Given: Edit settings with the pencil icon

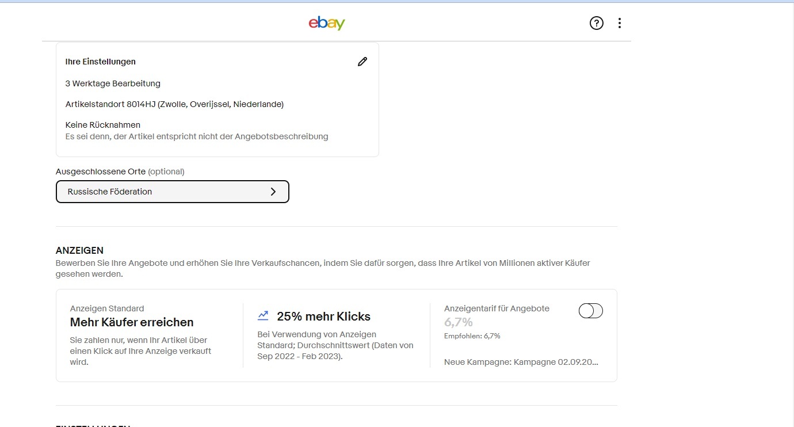Looking at the screenshot, I should 362,62.
